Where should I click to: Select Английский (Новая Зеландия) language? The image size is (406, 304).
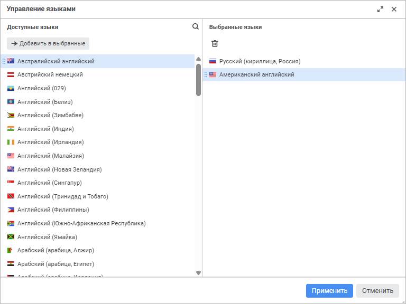pos(98,169)
